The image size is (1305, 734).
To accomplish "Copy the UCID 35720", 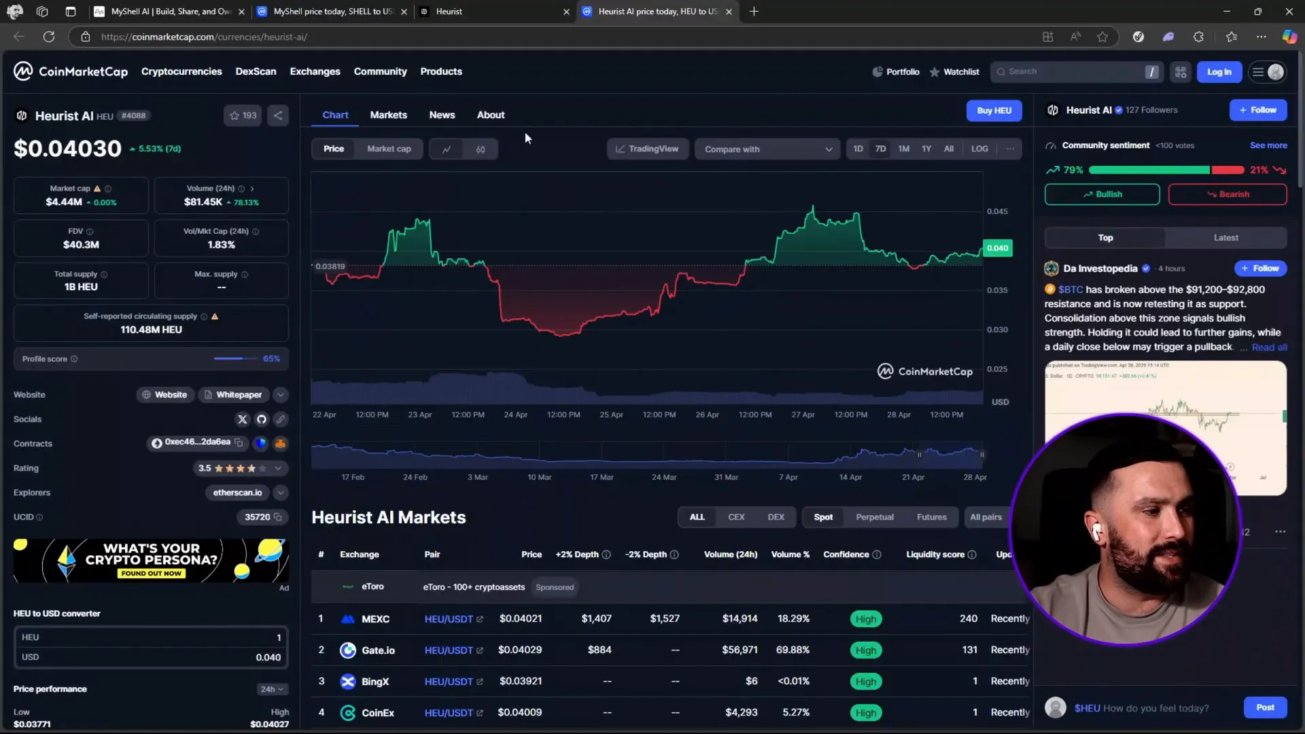I will (278, 517).
